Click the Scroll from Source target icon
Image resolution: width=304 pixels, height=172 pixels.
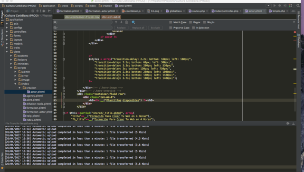pyautogui.click(x=33, y=11)
